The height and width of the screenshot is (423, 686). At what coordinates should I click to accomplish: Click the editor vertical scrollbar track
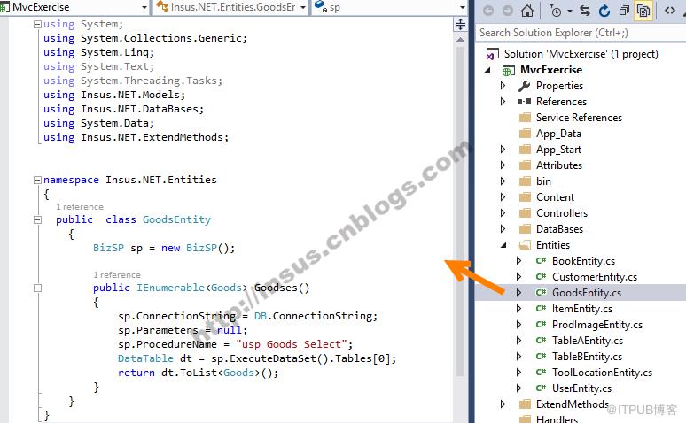(x=460, y=210)
